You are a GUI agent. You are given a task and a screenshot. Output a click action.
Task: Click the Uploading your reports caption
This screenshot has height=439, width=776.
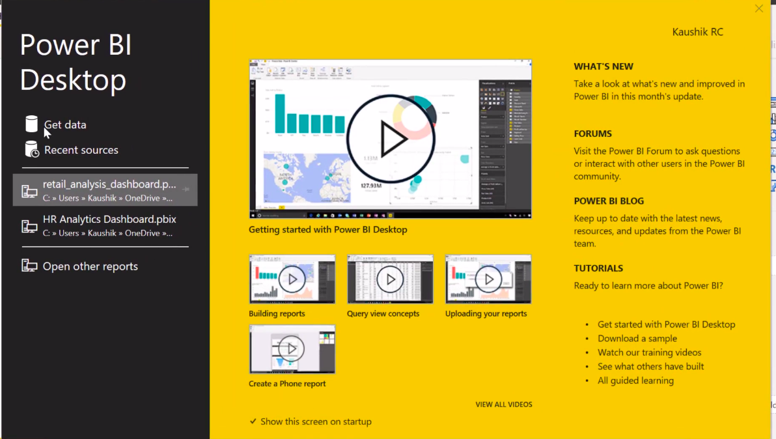coord(486,313)
